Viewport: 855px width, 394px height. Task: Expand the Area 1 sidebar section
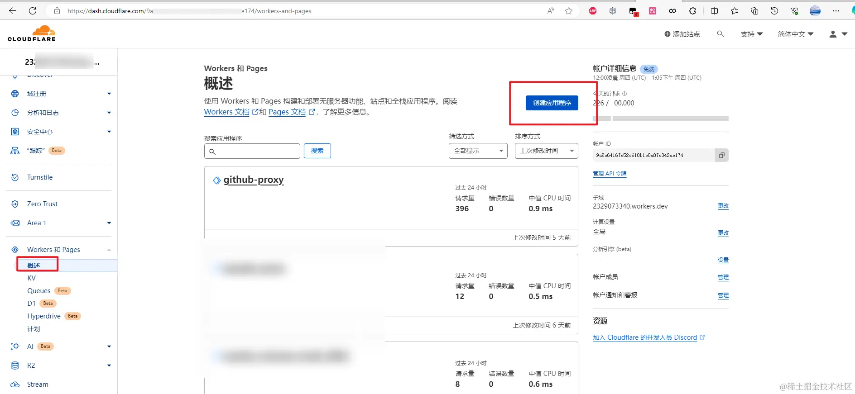(109, 223)
